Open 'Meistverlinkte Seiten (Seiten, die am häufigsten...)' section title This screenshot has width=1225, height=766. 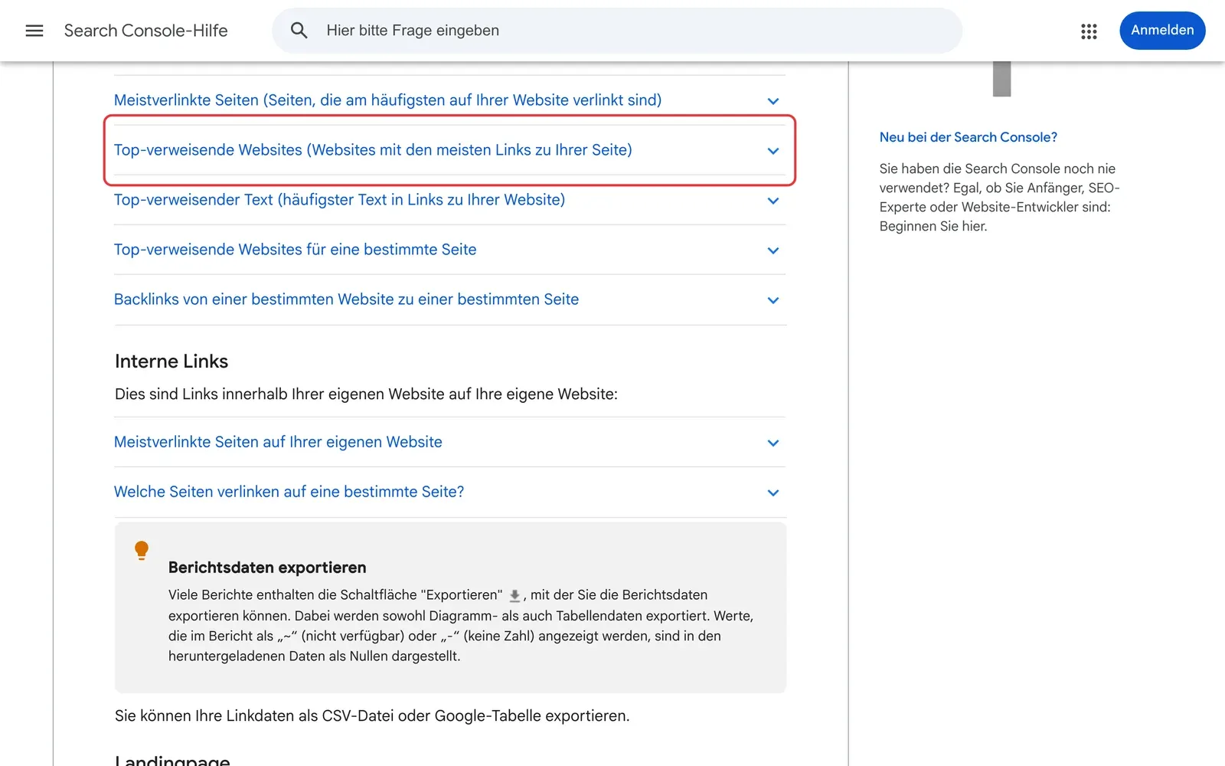(x=387, y=100)
